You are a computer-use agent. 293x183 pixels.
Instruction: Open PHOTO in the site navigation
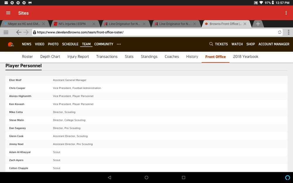53,44
